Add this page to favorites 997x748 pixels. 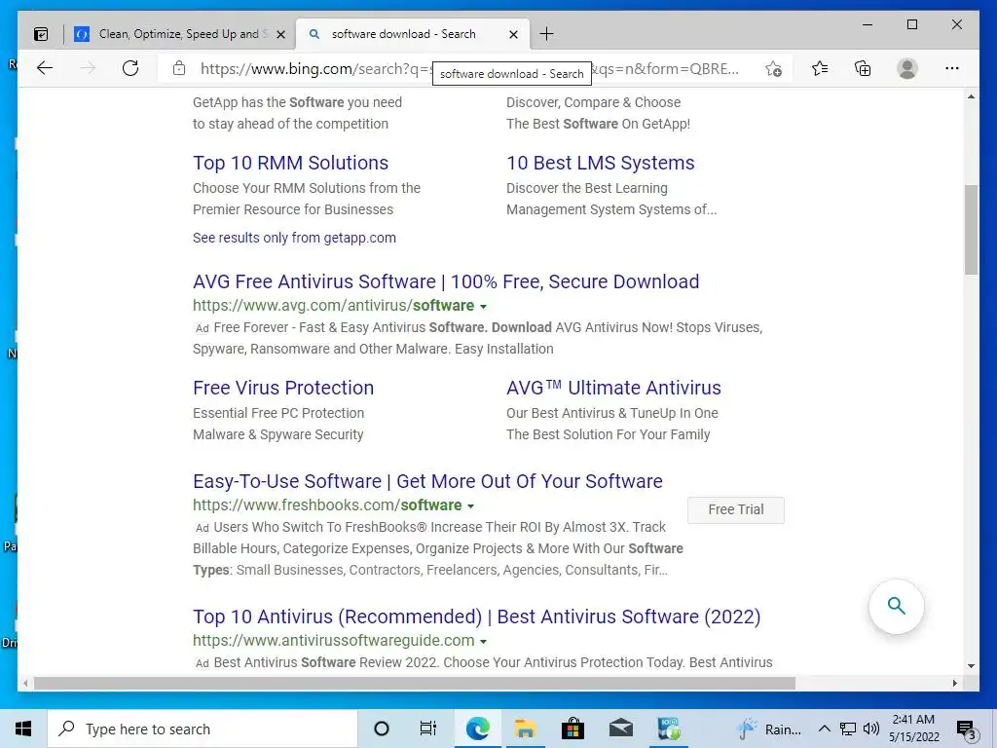coord(773,69)
